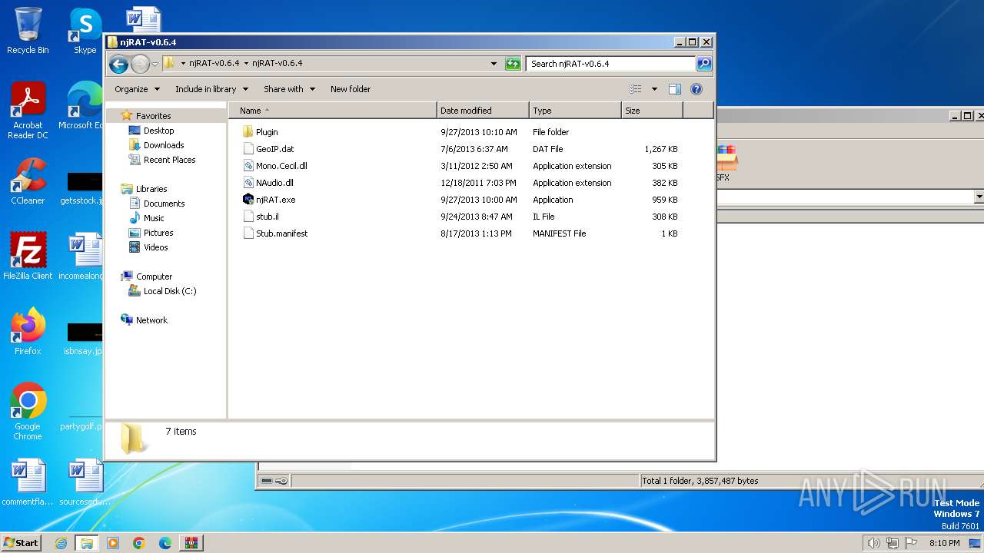
Task: Click the 8:10 PM taskbar clock
Action: coord(945,543)
